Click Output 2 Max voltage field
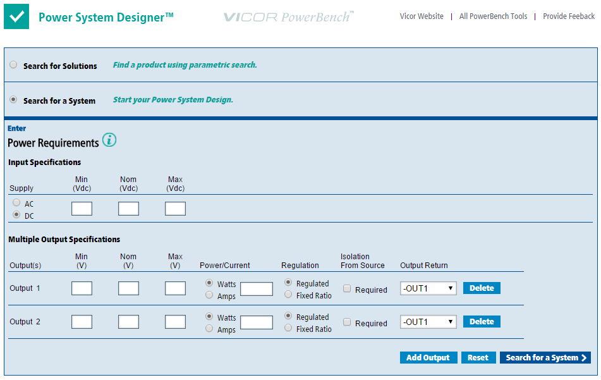The width and height of the screenshot is (601, 380). coord(175,322)
